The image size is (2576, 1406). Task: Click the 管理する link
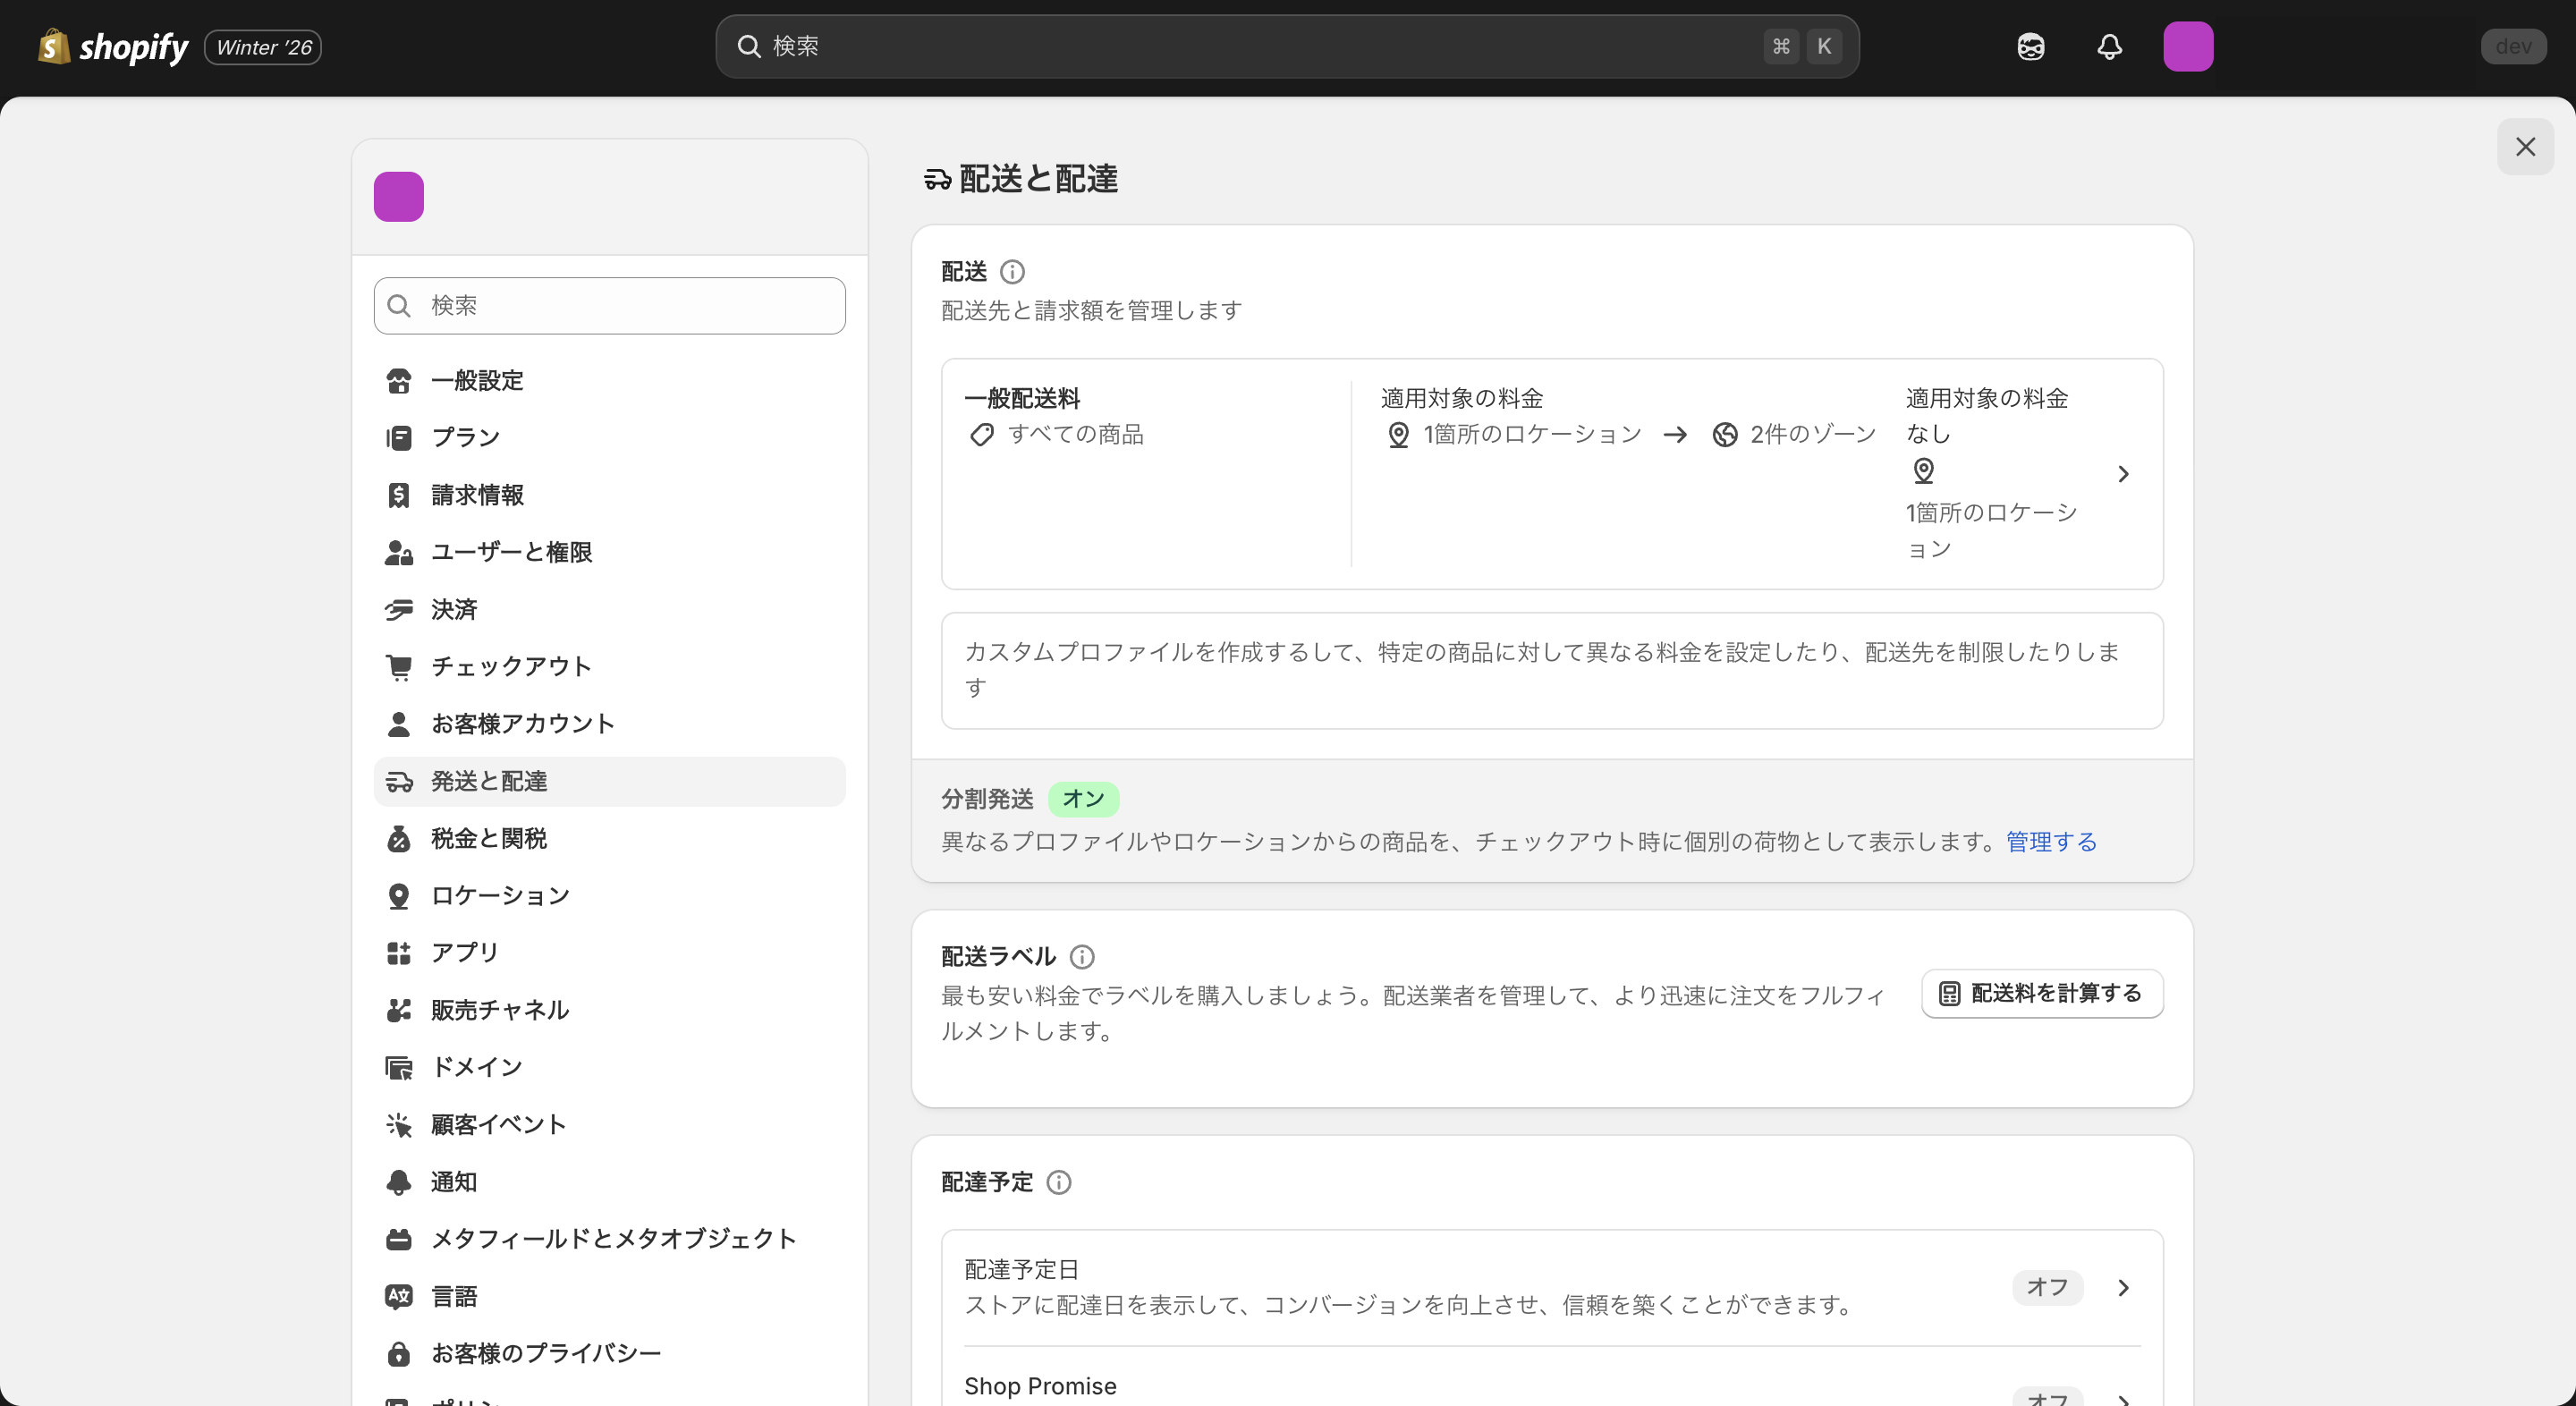[2050, 842]
